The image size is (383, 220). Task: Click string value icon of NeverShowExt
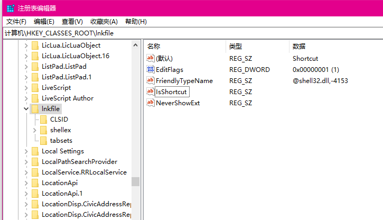click(x=151, y=103)
